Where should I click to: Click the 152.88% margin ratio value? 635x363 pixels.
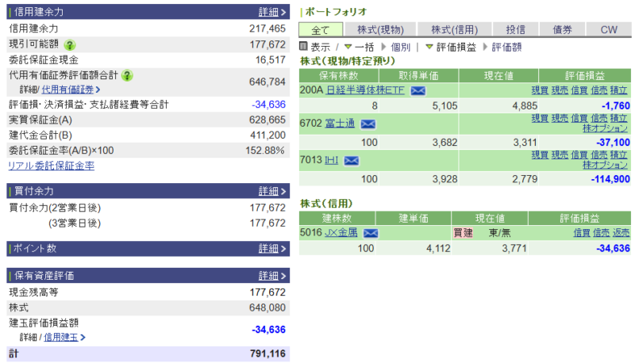265,151
